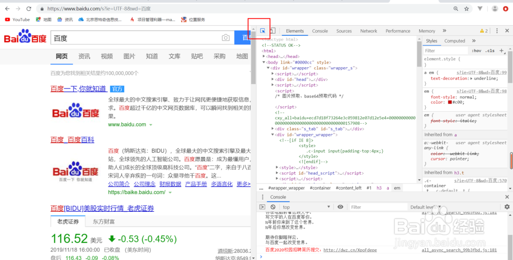This screenshot has width=513, height=260.
Task: Switch to the Network panel tab
Action: [368, 31]
